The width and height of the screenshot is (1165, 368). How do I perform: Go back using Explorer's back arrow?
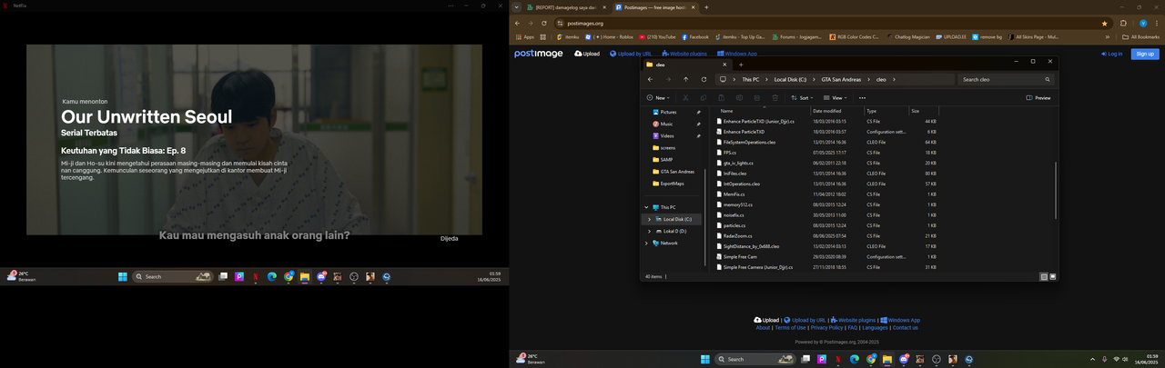point(651,79)
